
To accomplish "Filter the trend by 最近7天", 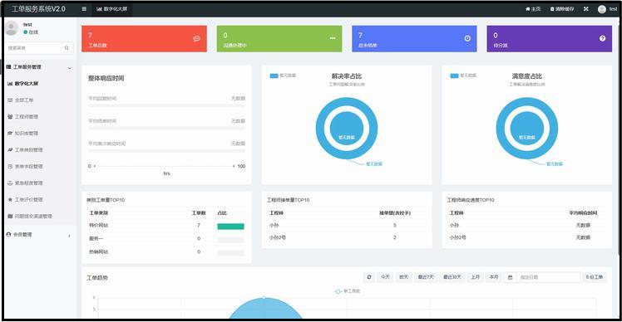I will coord(426,277).
